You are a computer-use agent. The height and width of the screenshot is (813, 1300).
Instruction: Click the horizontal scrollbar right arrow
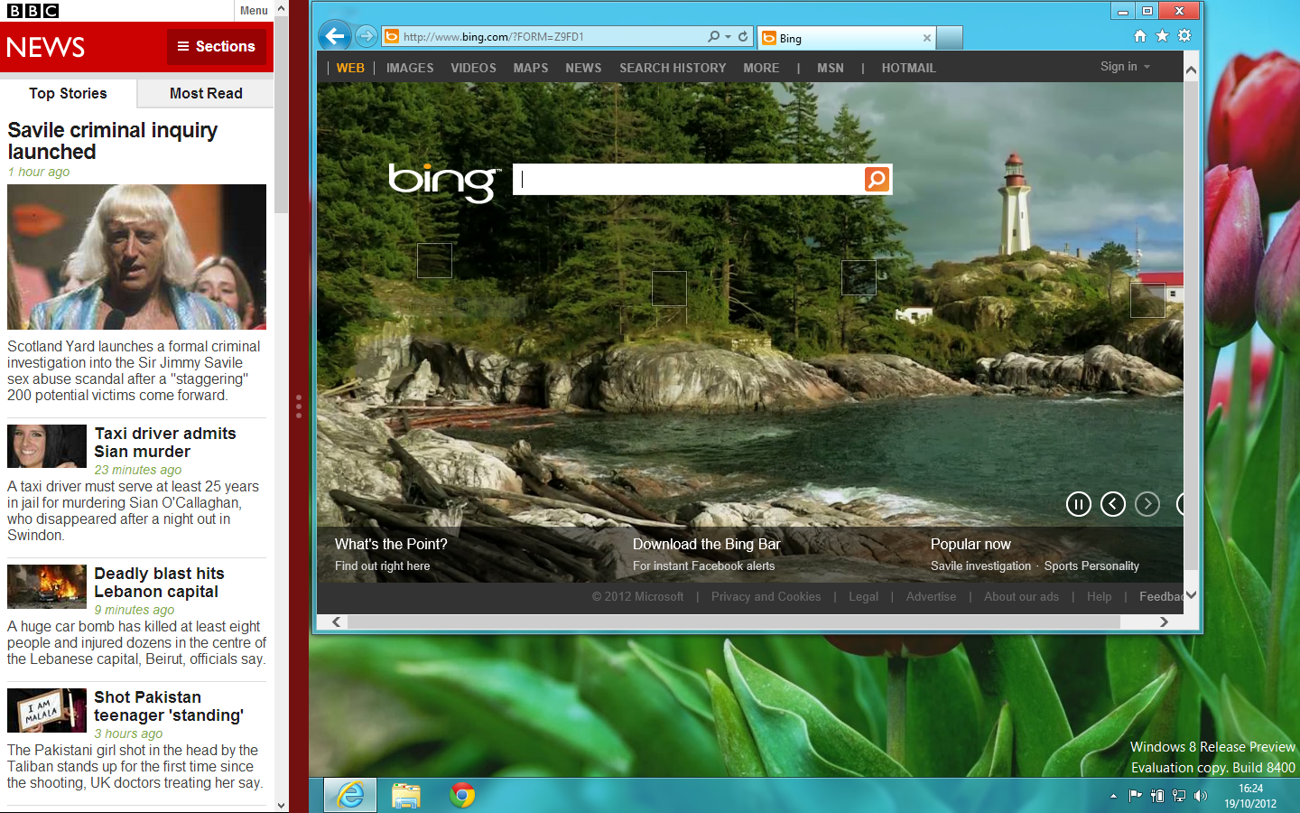coord(1164,621)
